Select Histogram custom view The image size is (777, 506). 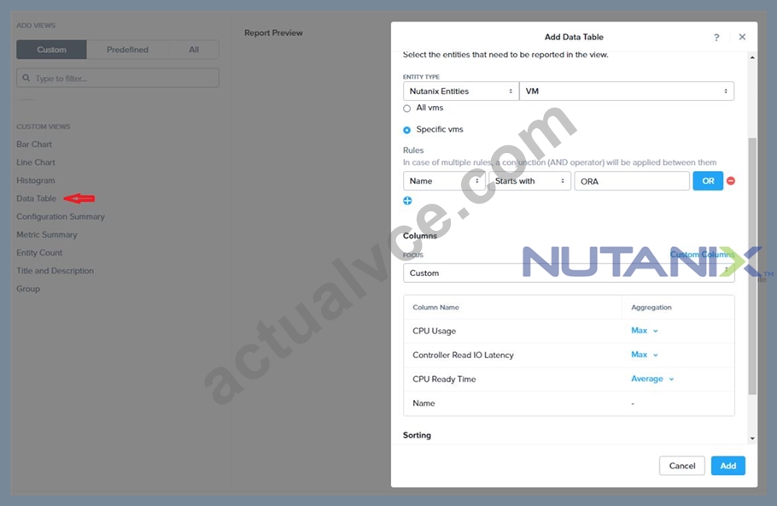pos(36,180)
